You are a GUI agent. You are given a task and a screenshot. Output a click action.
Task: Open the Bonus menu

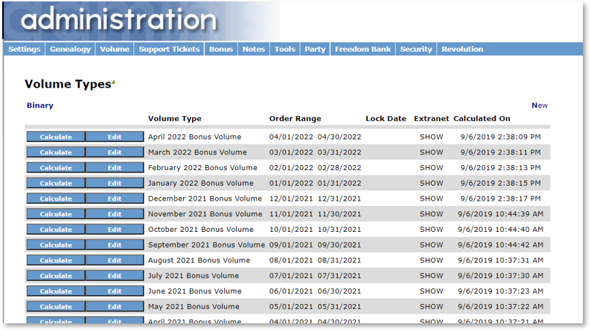(221, 49)
